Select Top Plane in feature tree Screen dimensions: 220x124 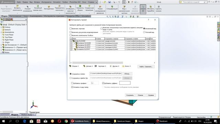[9, 37]
